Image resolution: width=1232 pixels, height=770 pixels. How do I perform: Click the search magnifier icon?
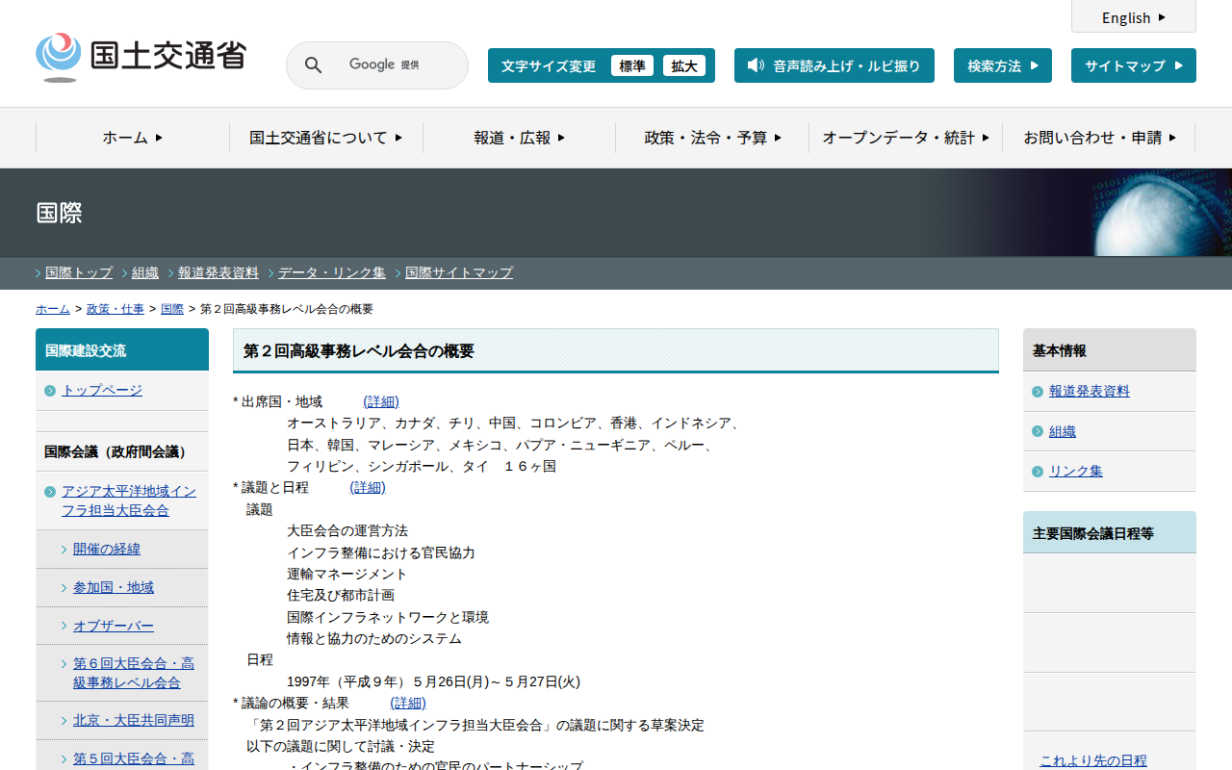(314, 65)
